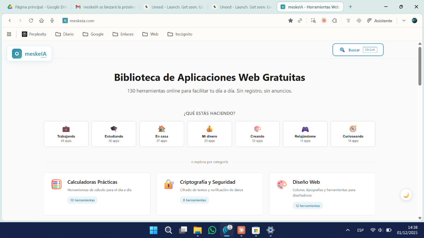
Task: Open the Relajándome gamepad card
Action: tap(305, 134)
